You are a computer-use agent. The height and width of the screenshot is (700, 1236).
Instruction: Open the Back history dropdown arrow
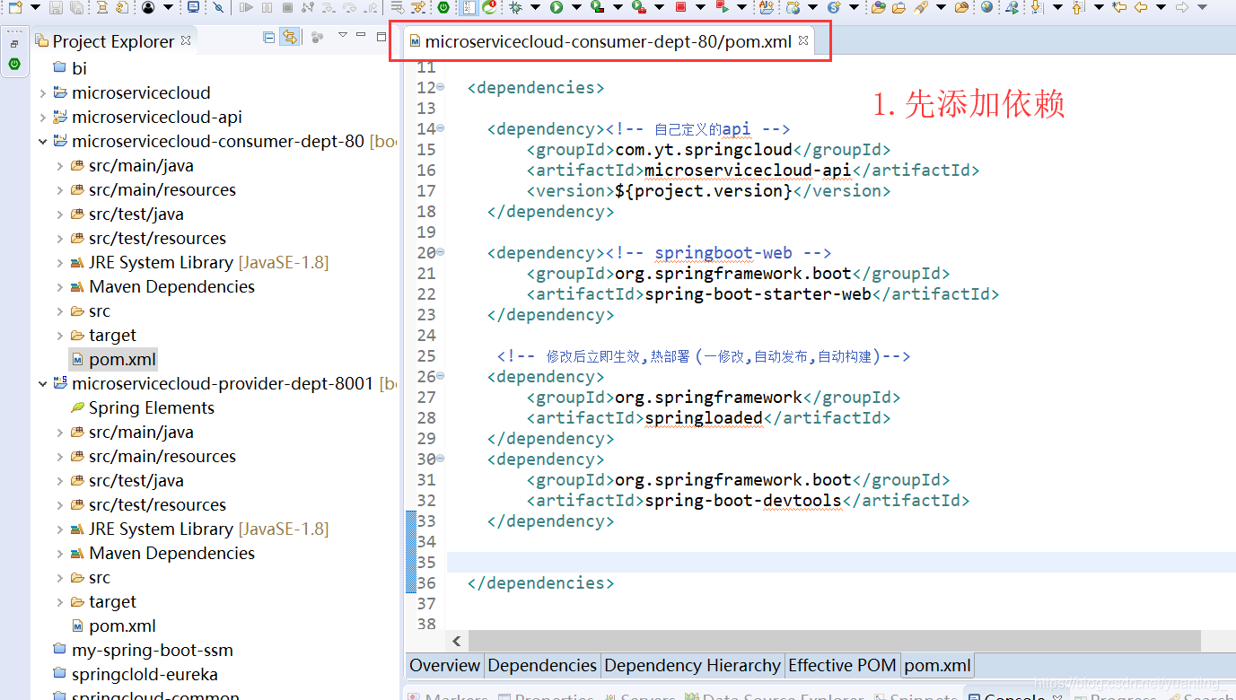tap(1161, 7)
